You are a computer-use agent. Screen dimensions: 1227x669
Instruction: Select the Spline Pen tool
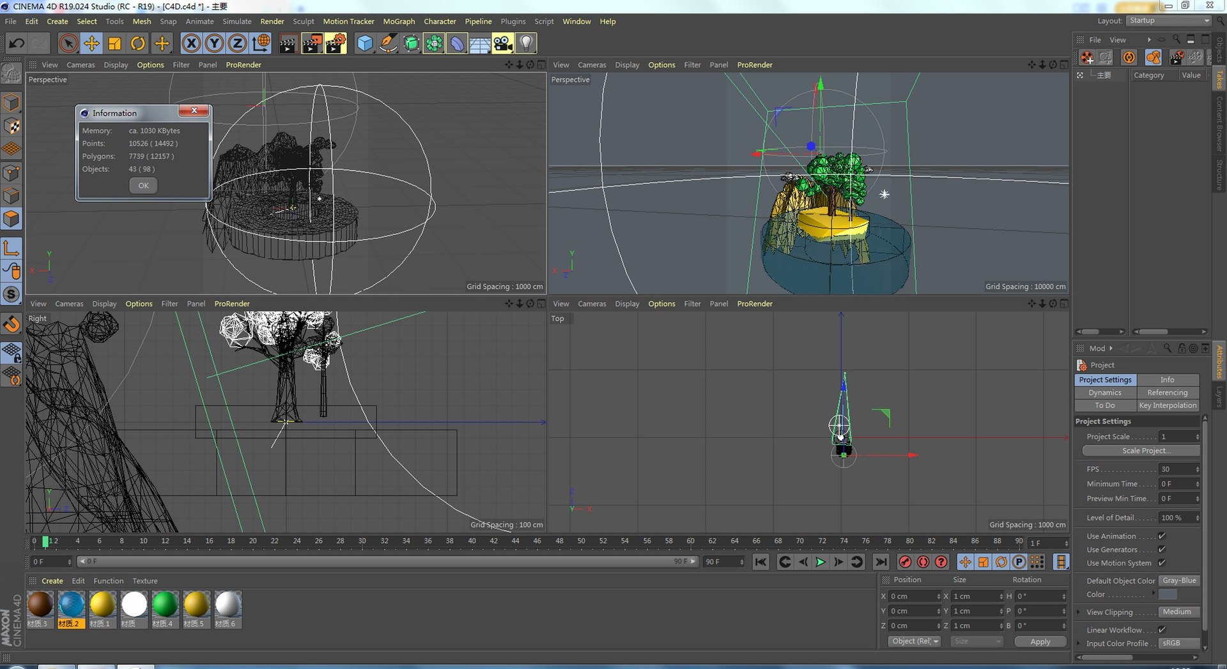(x=388, y=43)
